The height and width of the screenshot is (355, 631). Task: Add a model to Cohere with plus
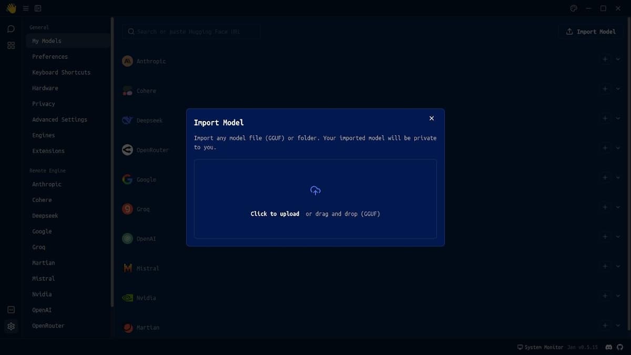click(x=605, y=89)
